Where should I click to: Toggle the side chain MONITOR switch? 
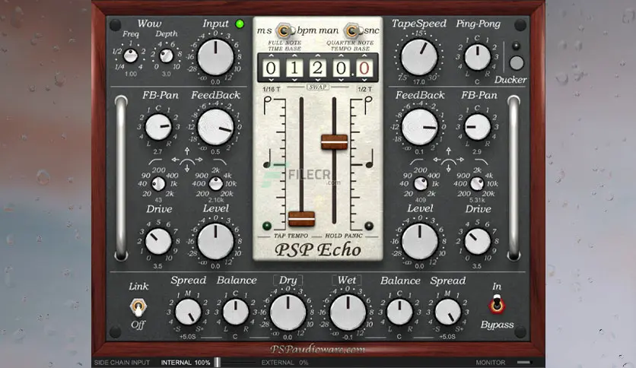pyautogui.click(x=523, y=362)
